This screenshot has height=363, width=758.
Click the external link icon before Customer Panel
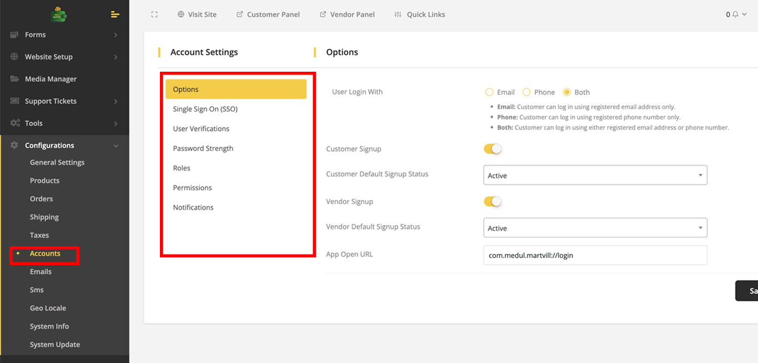pyautogui.click(x=240, y=14)
